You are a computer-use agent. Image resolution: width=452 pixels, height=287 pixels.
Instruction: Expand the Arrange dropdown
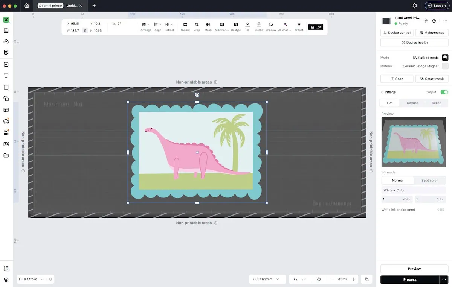tap(146, 27)
